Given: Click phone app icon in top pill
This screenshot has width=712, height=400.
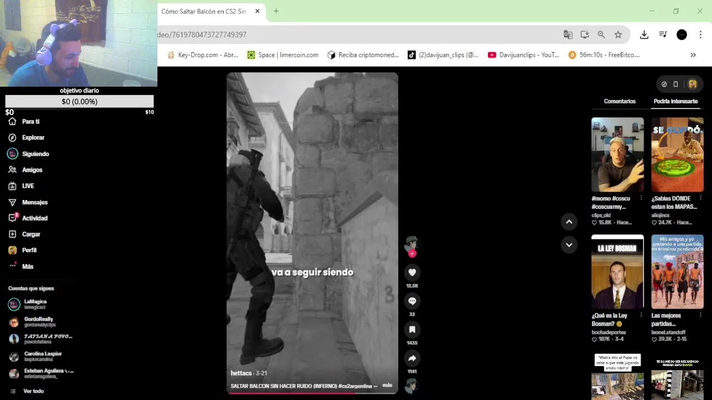Looking at the screenshot, I should click(x=676, y=84).
